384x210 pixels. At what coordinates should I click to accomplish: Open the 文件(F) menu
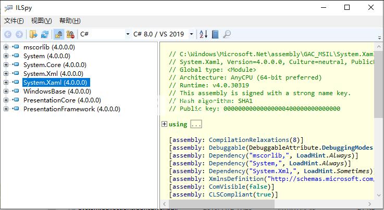[14, 21]
